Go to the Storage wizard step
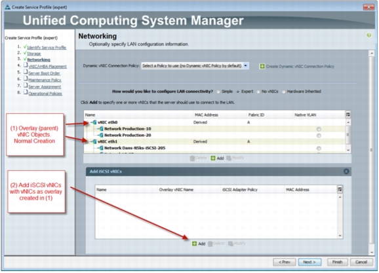The width and height of the screenshot is (379, 273). tap(34, 54)
